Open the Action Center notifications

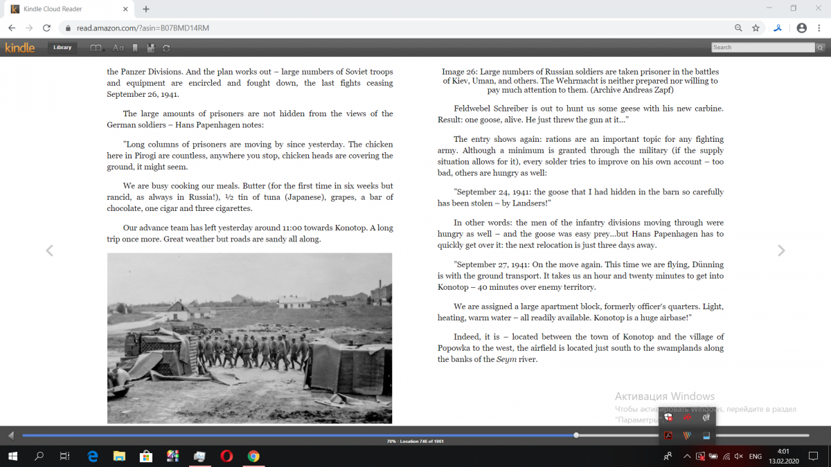coord(815,457)
